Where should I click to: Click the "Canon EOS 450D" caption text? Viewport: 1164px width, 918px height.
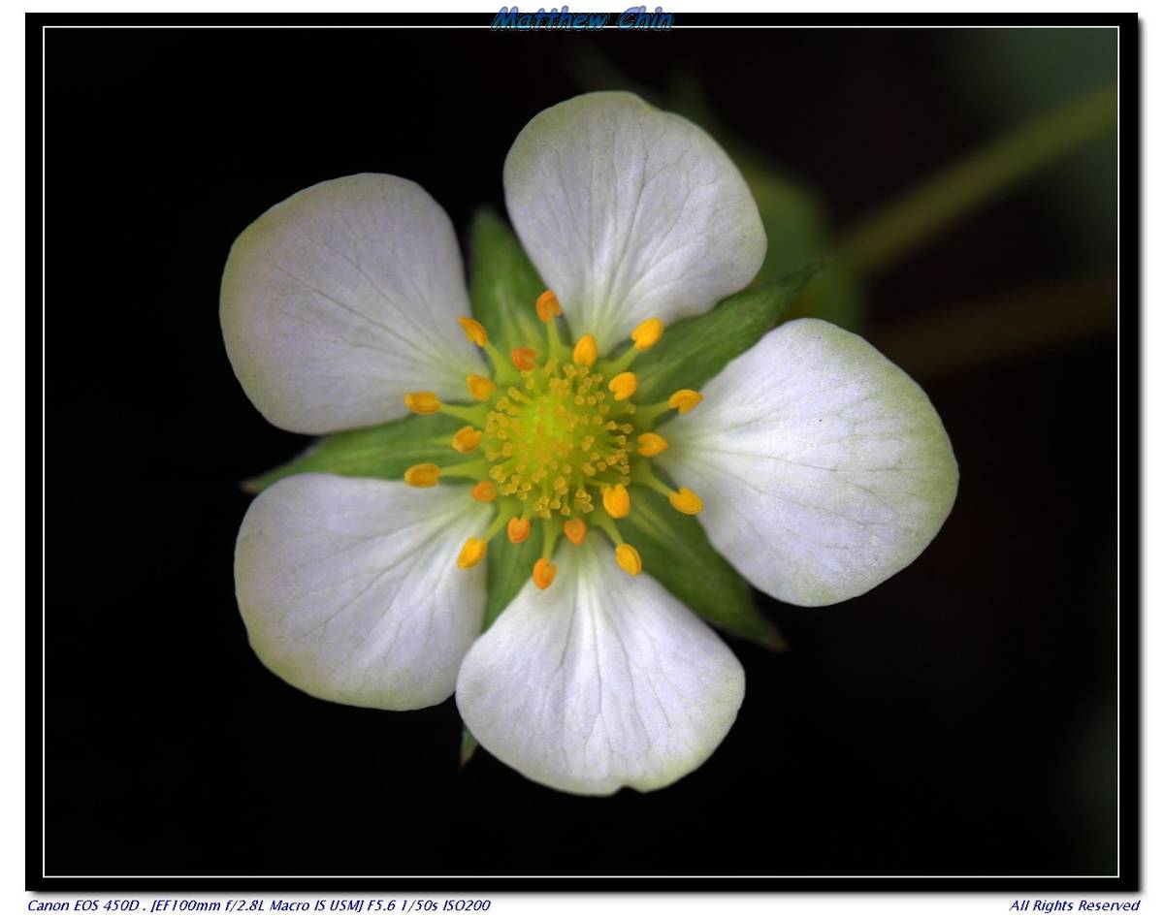(84, 905)
